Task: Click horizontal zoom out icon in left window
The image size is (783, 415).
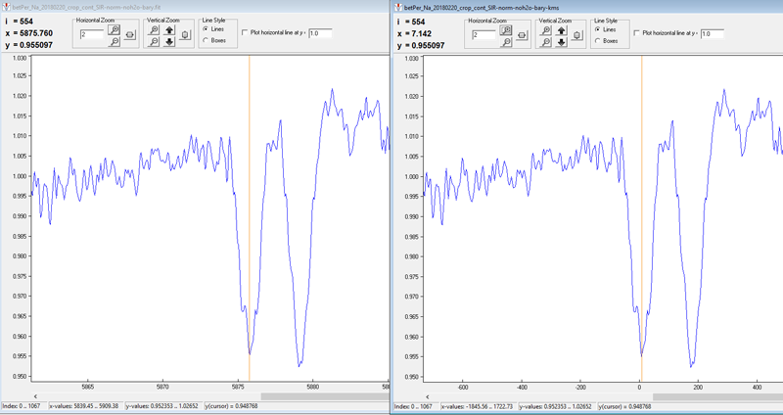Action: [x=115, y=42]
